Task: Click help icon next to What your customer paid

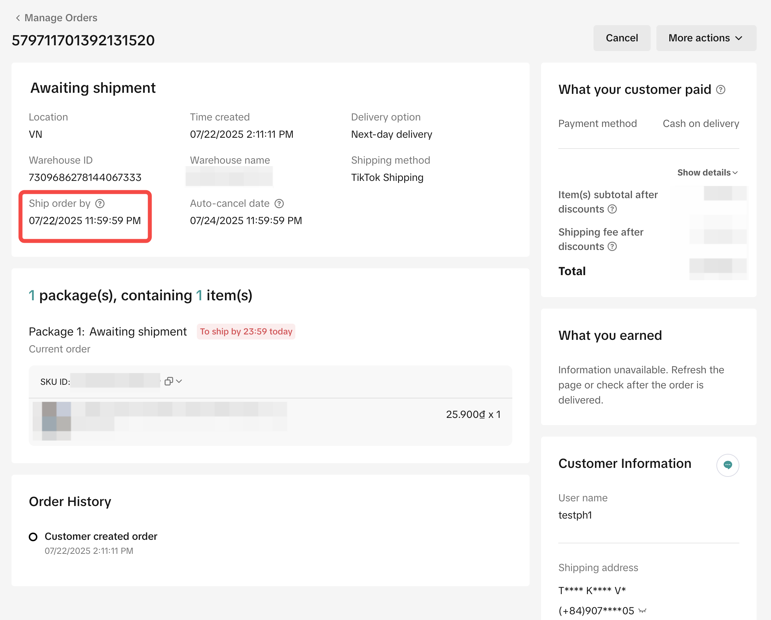Action: pyautogui.click(x=721, y=90)
